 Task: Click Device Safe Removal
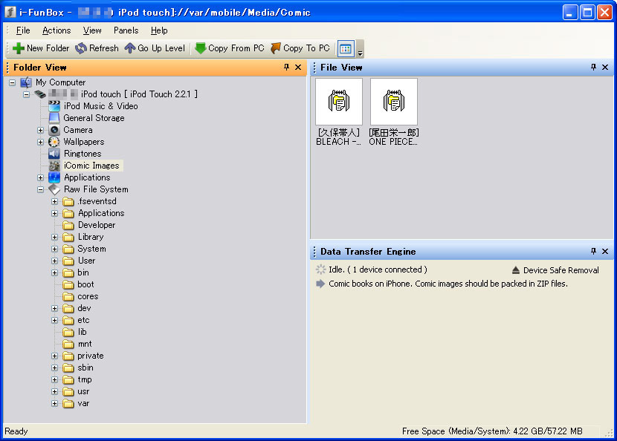(x=555, y=270)
